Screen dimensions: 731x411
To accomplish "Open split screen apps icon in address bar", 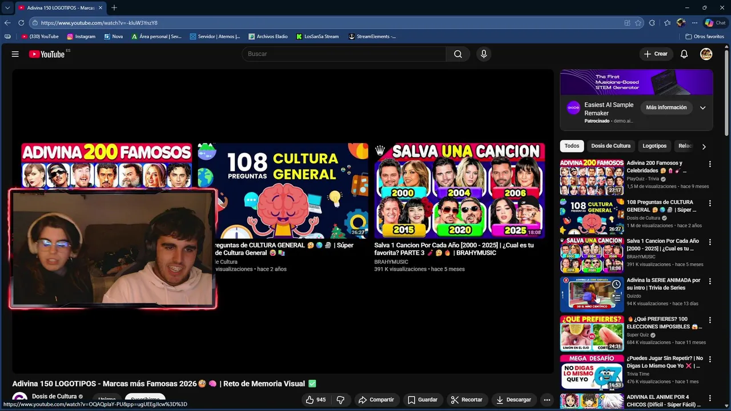I will (x=627, y=23).
